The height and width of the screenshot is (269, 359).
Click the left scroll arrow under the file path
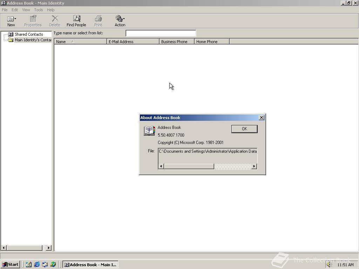[x=161, y=166]
